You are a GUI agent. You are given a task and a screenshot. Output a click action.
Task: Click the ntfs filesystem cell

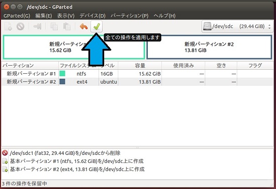pyautogui.click(x=81, y=74)
